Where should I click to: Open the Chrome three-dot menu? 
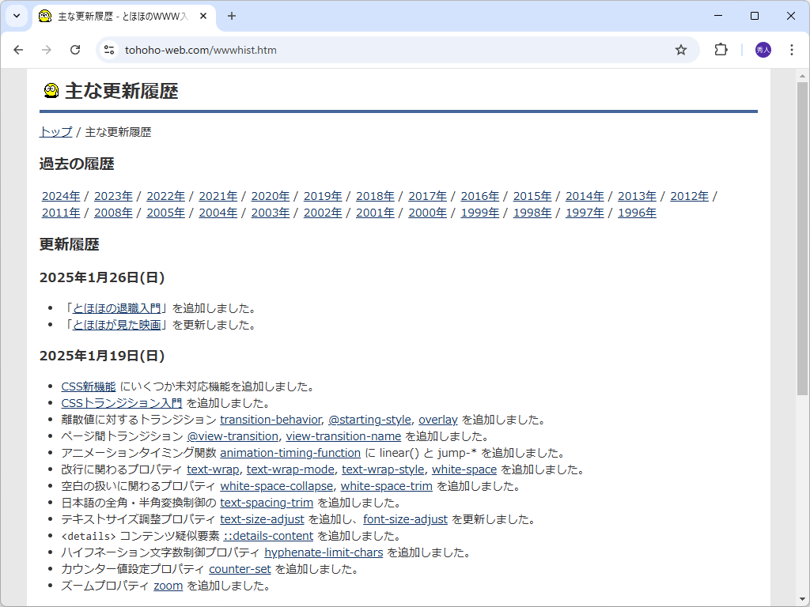(792, 49)
